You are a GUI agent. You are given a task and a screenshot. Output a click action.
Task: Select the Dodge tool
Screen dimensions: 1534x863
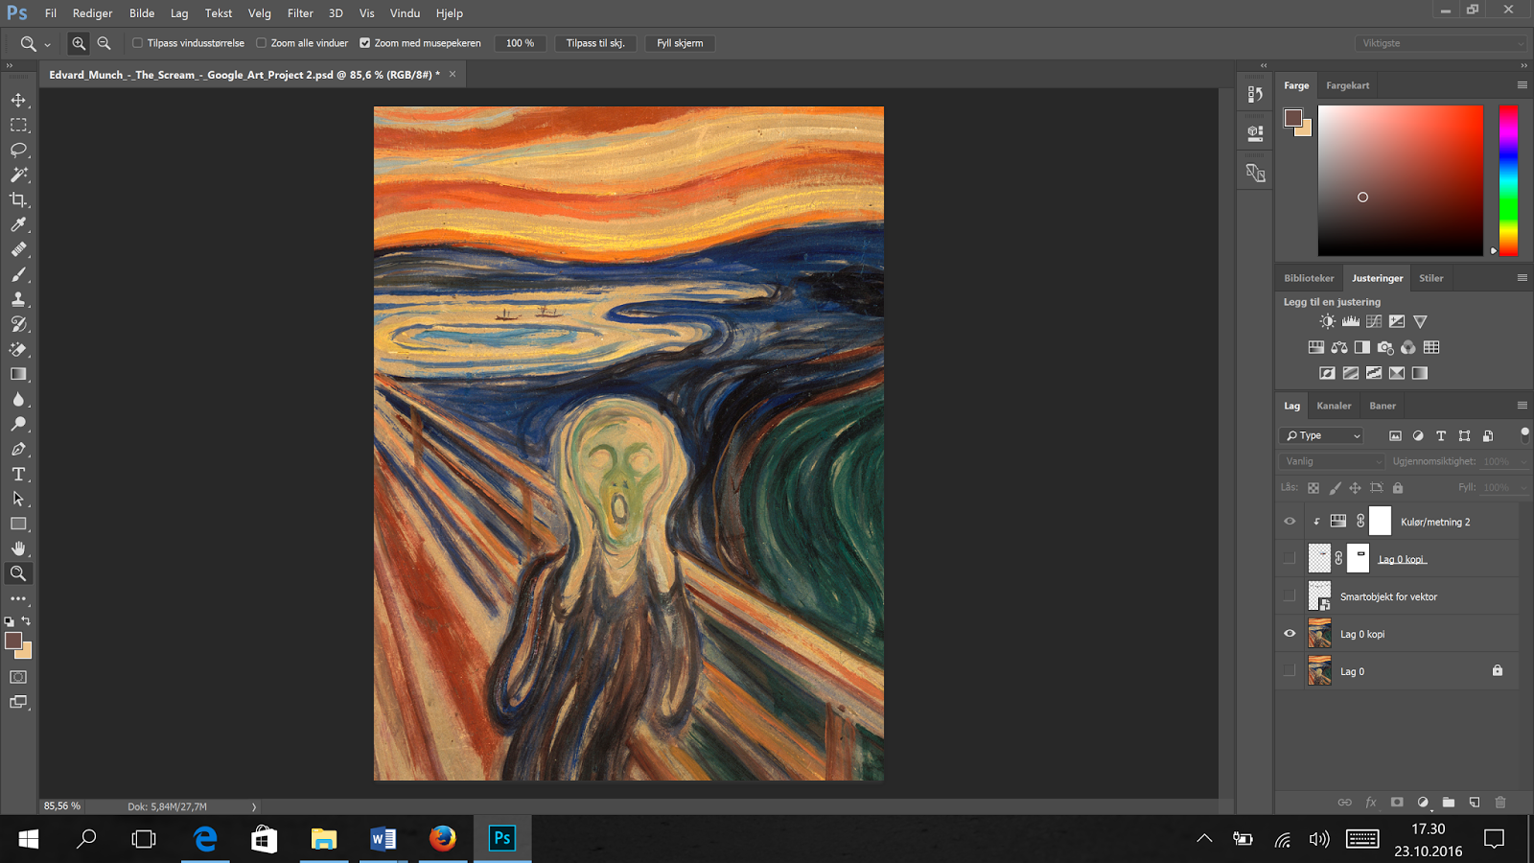pos(18,424)
